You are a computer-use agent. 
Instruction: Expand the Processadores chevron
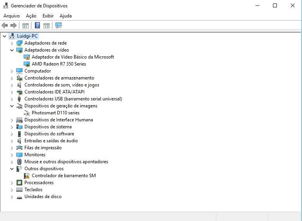click(12, 183)
